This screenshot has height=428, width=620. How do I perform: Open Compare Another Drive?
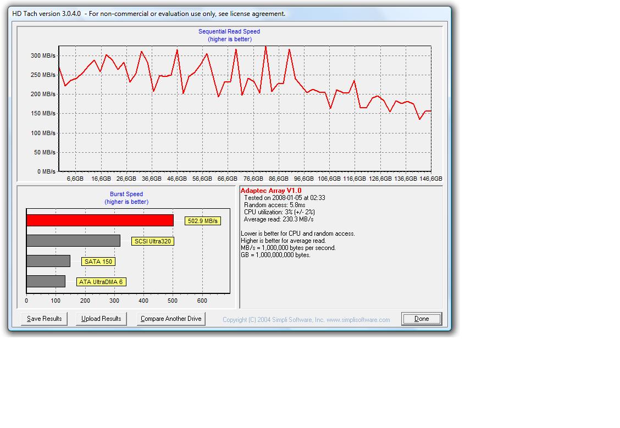[x=171, y=319]
